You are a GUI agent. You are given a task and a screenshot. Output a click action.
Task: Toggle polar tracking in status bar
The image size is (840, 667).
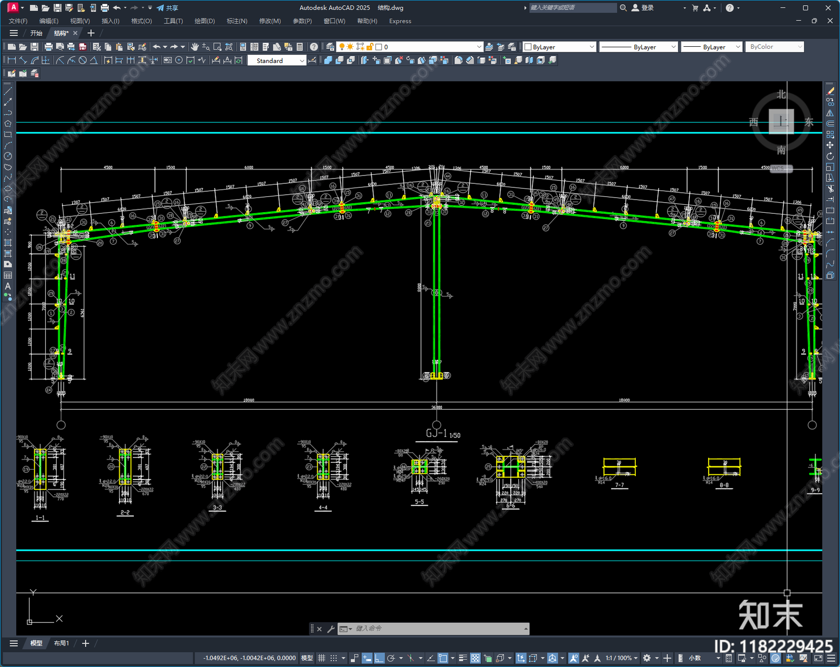point(391,658)
